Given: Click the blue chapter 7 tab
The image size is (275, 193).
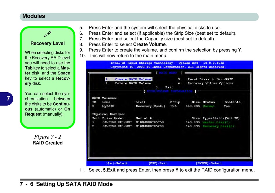Looking at the screenshot, I should click(x=8, y=98).
